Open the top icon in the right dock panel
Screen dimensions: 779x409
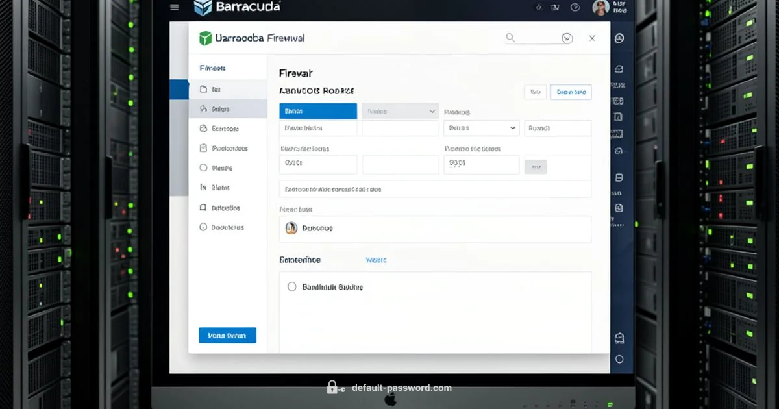coord(619,38)
